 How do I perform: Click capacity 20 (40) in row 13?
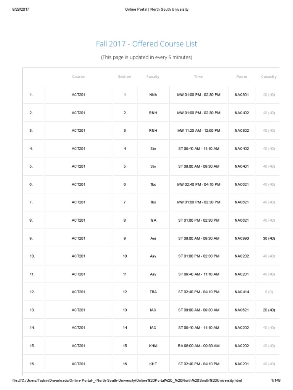coord(269,310)
